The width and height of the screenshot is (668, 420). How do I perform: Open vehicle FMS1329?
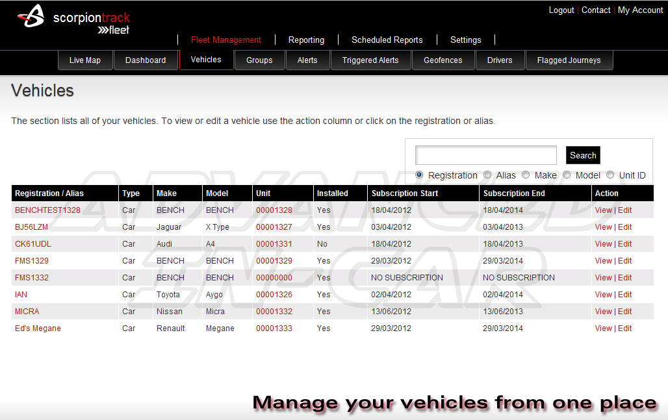tap(32, 261)
